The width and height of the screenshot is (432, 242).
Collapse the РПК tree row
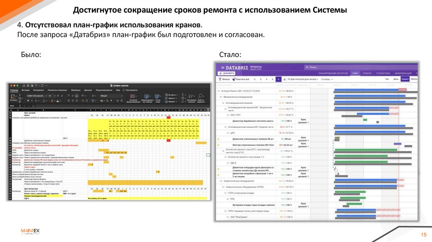click(x=227, y=199)
